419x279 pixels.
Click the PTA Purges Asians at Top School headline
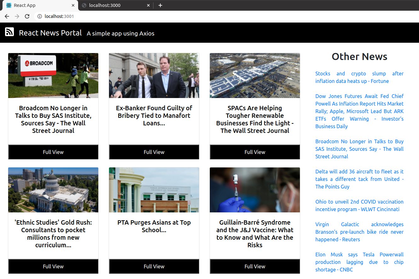click(x=154, y=226)
